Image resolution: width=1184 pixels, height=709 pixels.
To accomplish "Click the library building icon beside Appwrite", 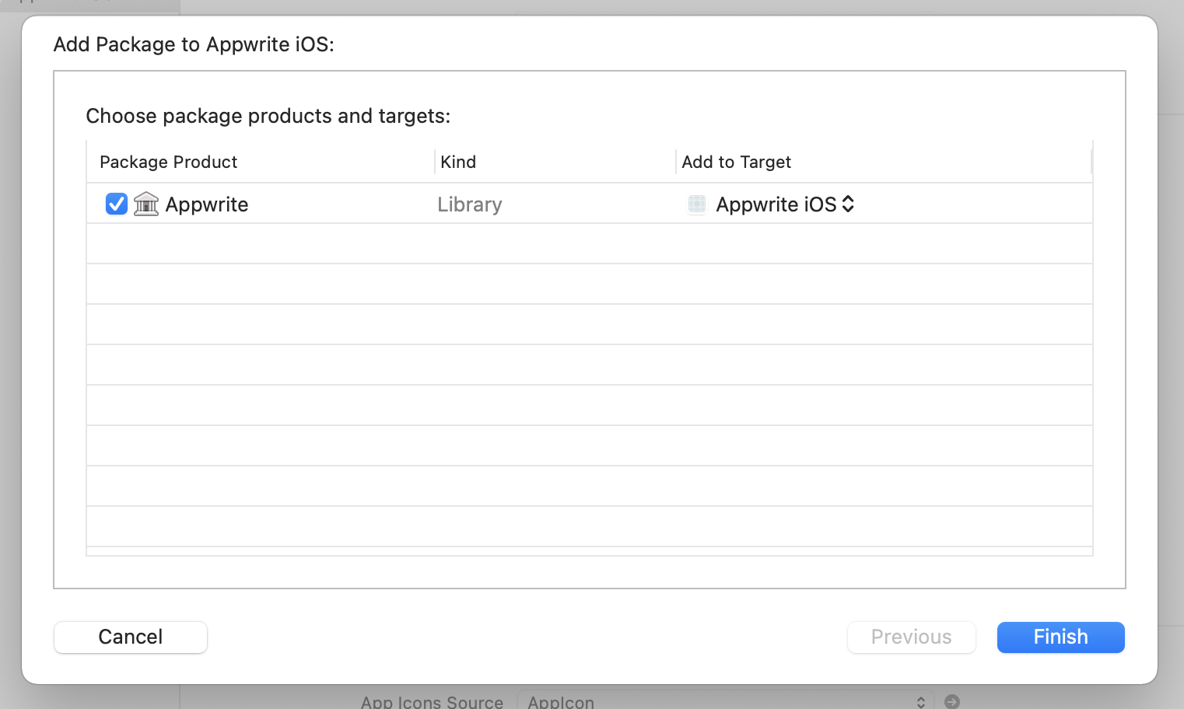I will coord(146,204).
